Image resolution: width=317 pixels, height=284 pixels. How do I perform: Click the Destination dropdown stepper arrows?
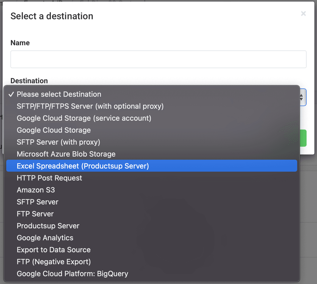[x=302, y=98]
